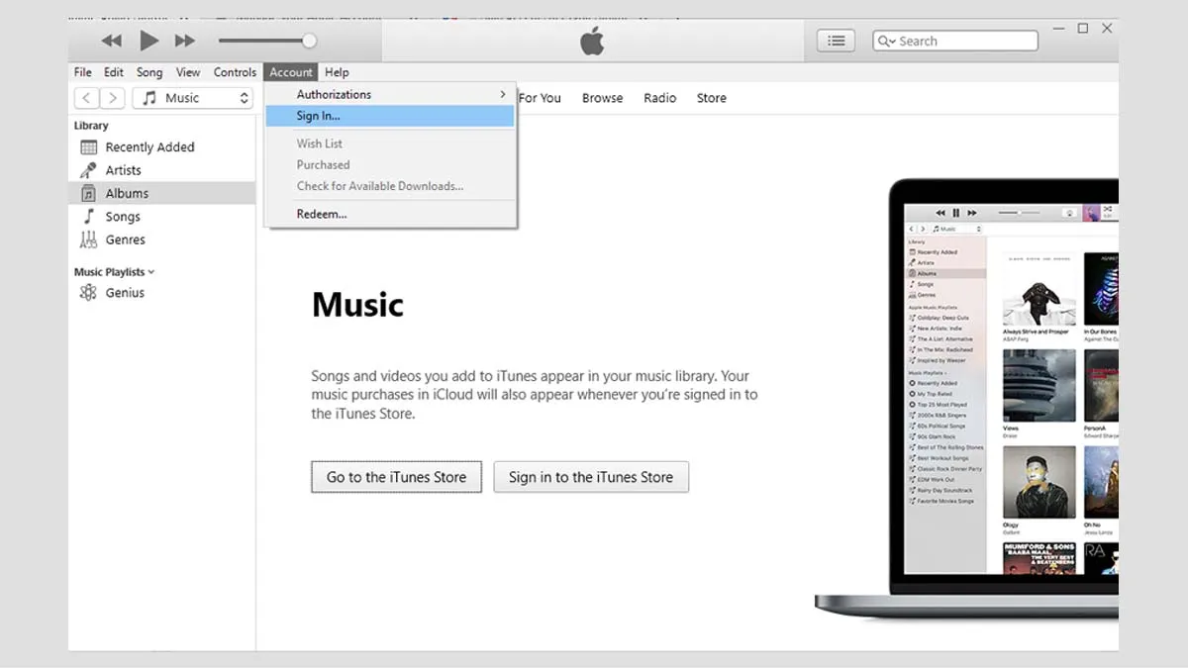Click the Artists microphone icon

click(88, 170)
